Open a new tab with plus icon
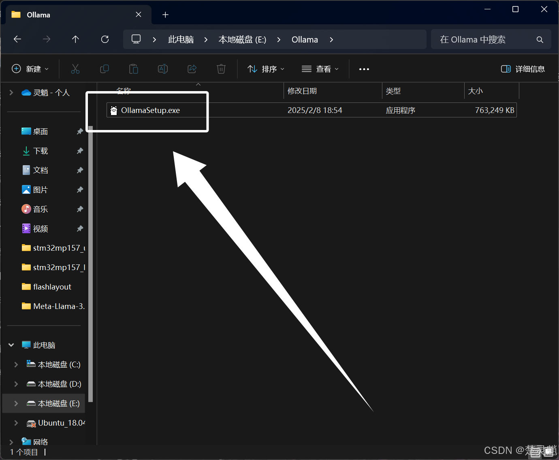Image resolution: width=559 pixels, height=460 pixels. (165, 15)
